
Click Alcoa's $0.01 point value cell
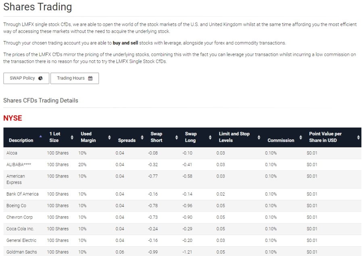(x=312, y=153)
